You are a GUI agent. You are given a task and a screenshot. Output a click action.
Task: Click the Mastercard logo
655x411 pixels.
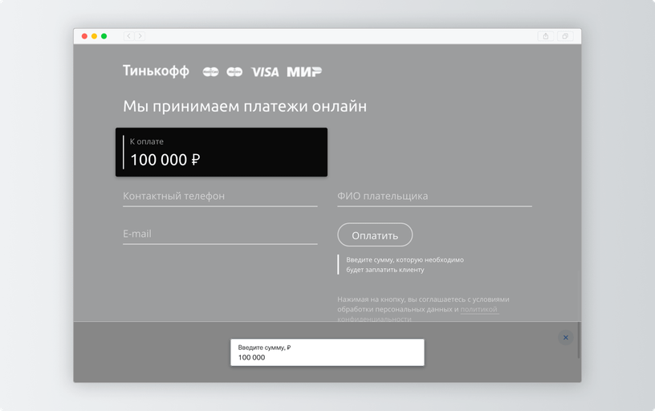coord(210,72)
